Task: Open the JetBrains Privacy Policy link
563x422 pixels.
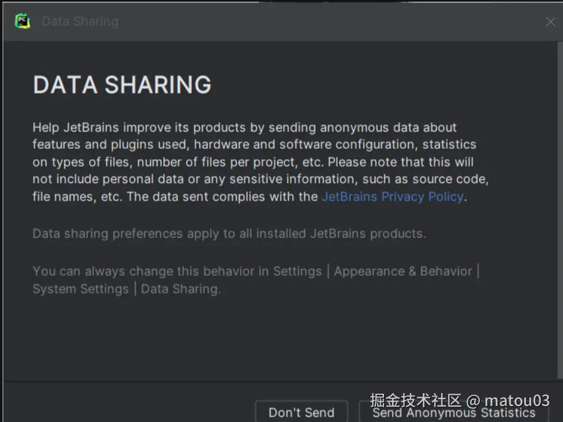Action: [x=393, y=197]
